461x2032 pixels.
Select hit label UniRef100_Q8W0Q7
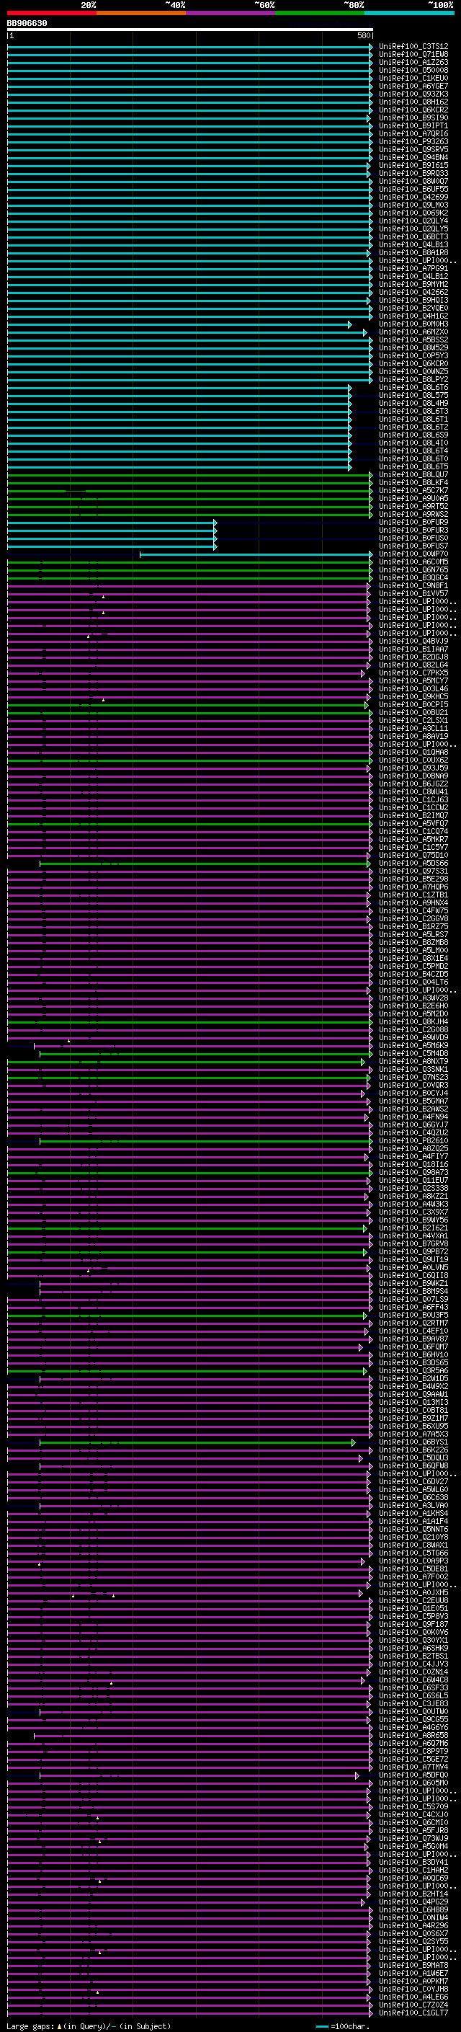(413, 182)
